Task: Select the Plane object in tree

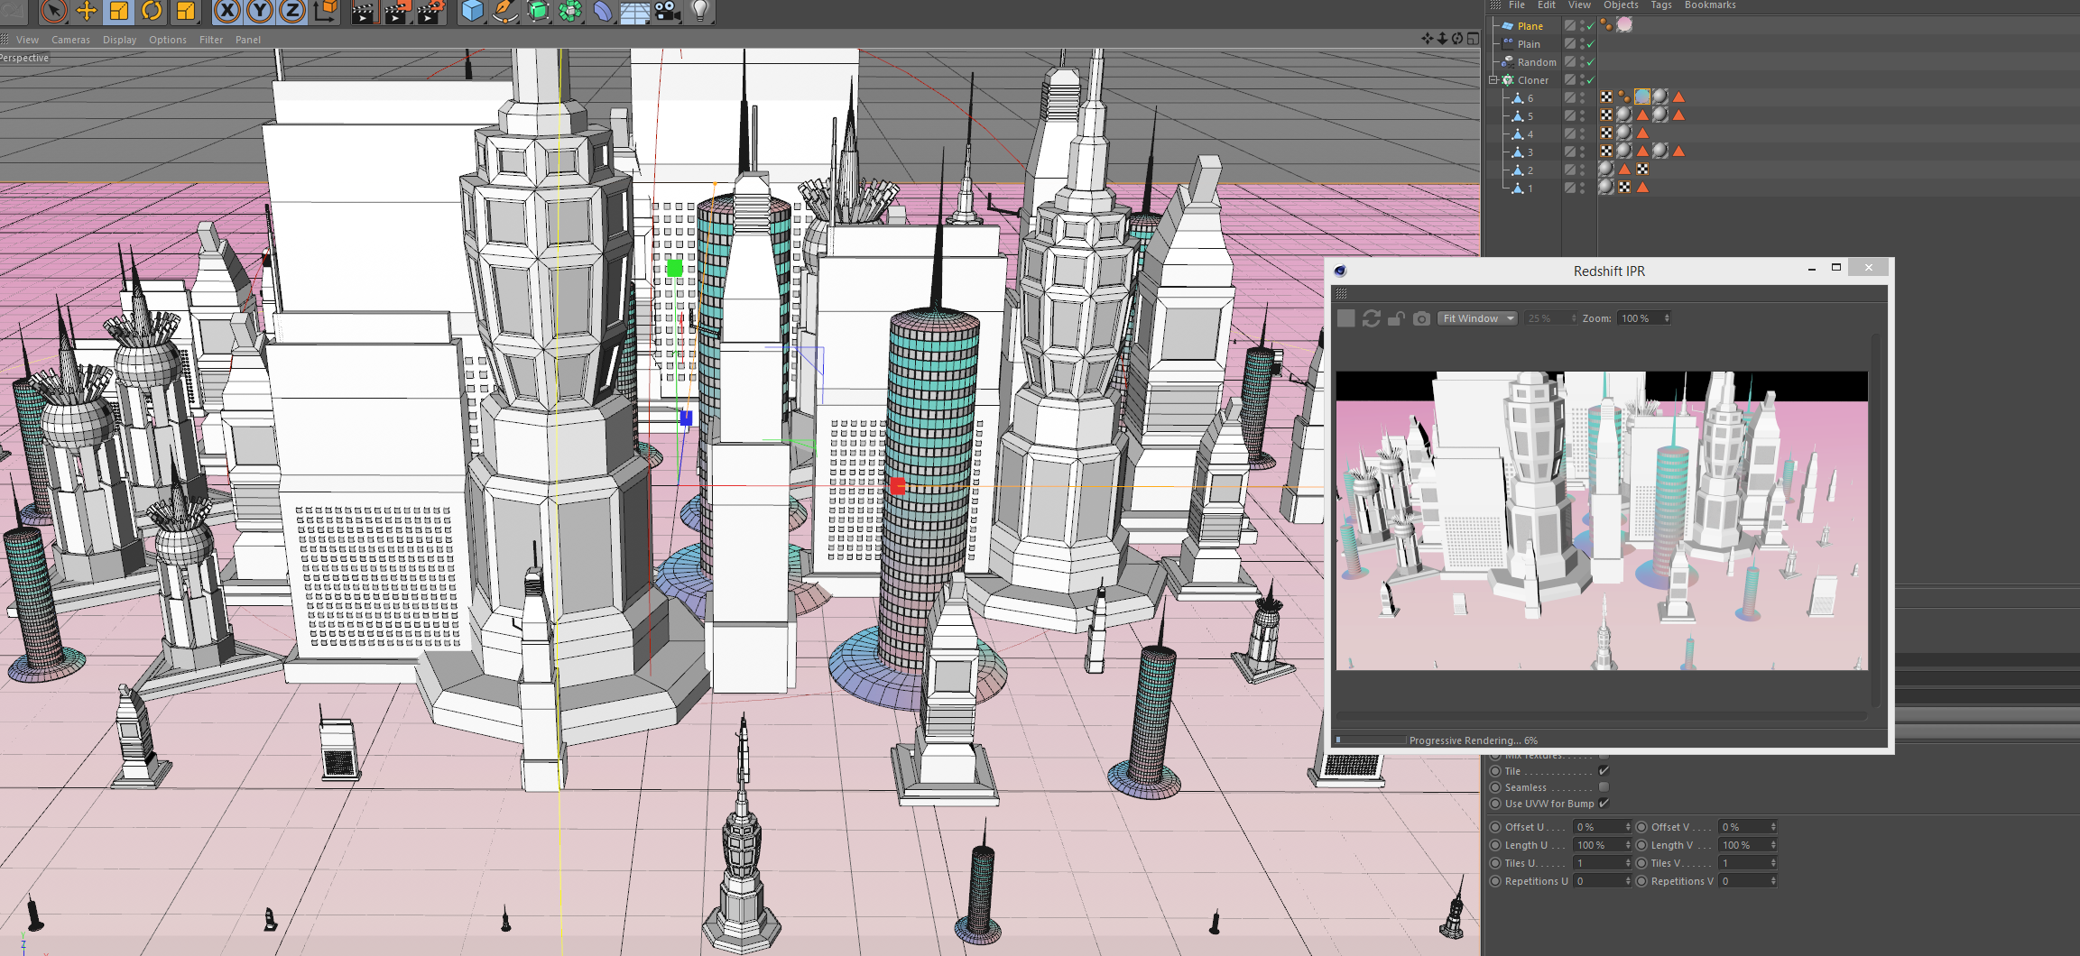Action: click(1530, 26)
